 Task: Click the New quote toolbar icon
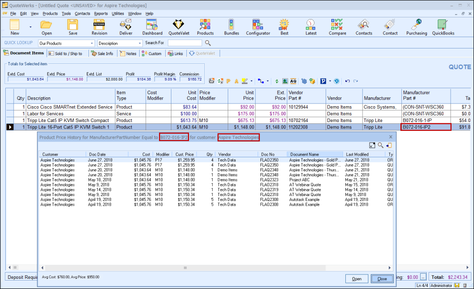tap(15, 27)
